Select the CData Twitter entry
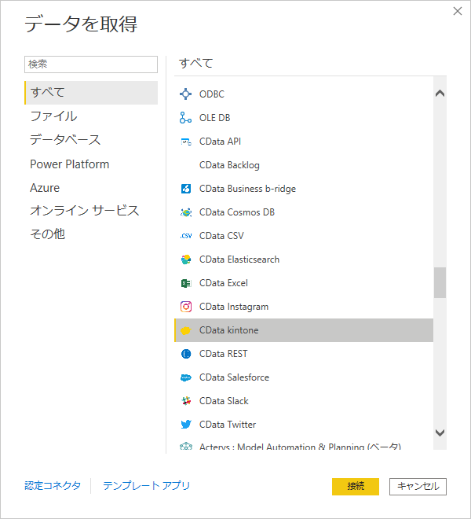Screen dimensions: 471x519 [304, 425]
